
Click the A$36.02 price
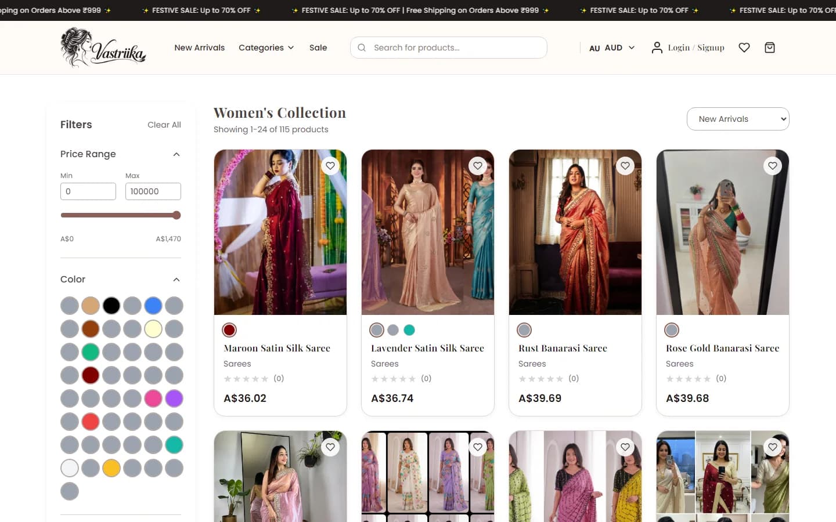click(x=245, y=398)
